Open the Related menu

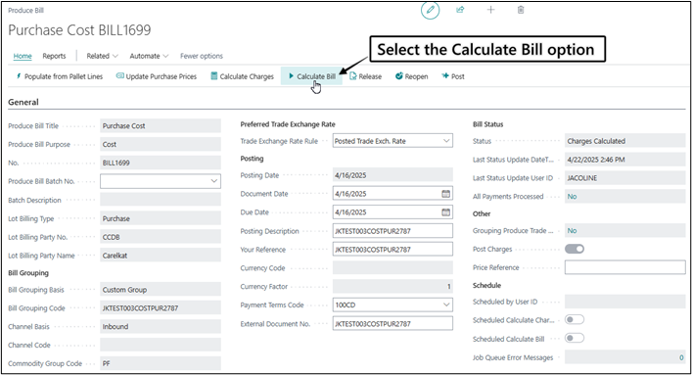tap(102, 56)
